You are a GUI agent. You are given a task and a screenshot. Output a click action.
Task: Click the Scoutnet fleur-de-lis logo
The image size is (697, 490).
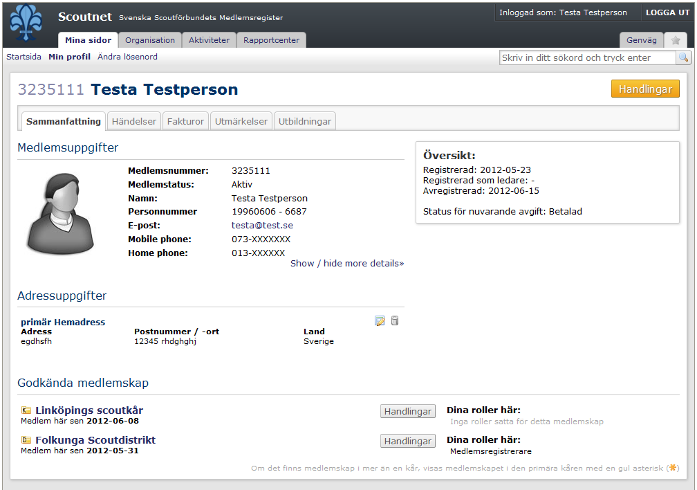[26, 23]
